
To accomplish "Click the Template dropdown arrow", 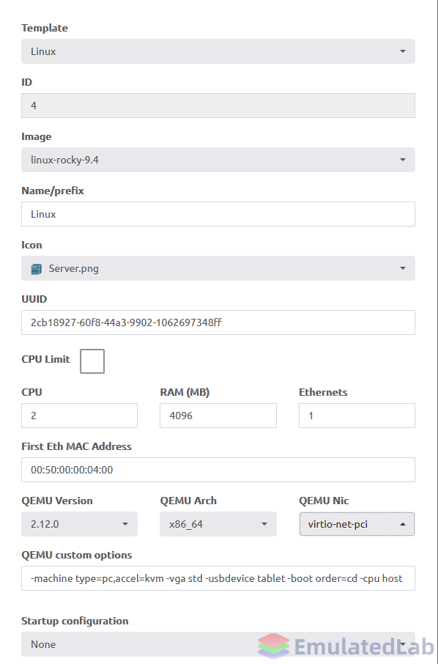I will pyautogui.click(x=403, y=51).
